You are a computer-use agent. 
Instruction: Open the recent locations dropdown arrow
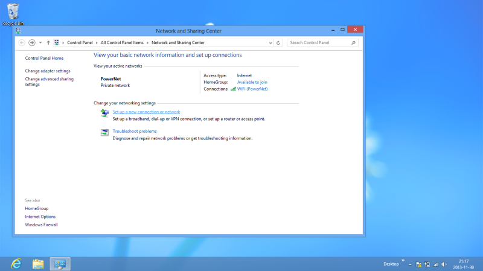tap(40, 43)
